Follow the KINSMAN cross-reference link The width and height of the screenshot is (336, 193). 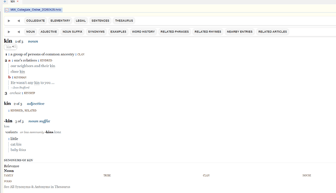(20, 77)
